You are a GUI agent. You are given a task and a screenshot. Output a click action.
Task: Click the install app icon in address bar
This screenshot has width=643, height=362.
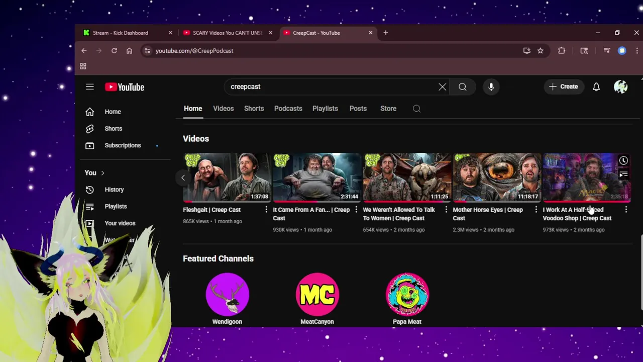click(526, 51)
